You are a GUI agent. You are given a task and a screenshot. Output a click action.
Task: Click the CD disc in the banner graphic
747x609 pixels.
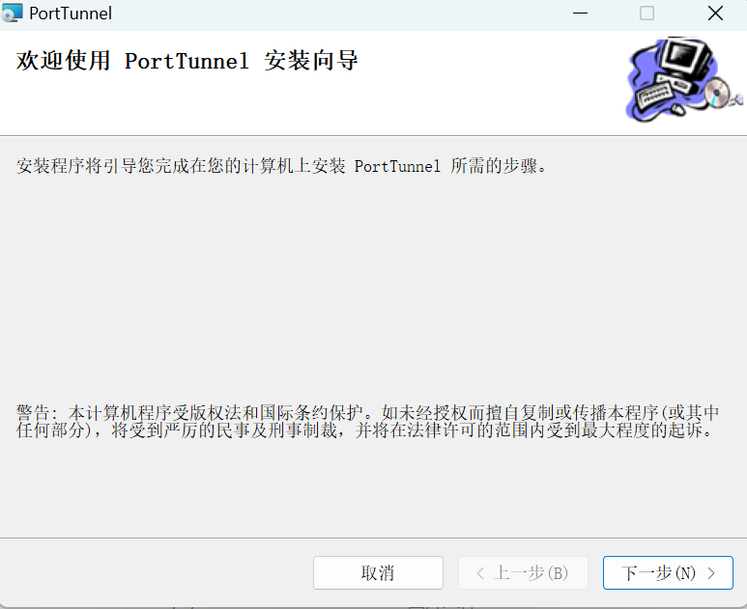pos(716,94)
